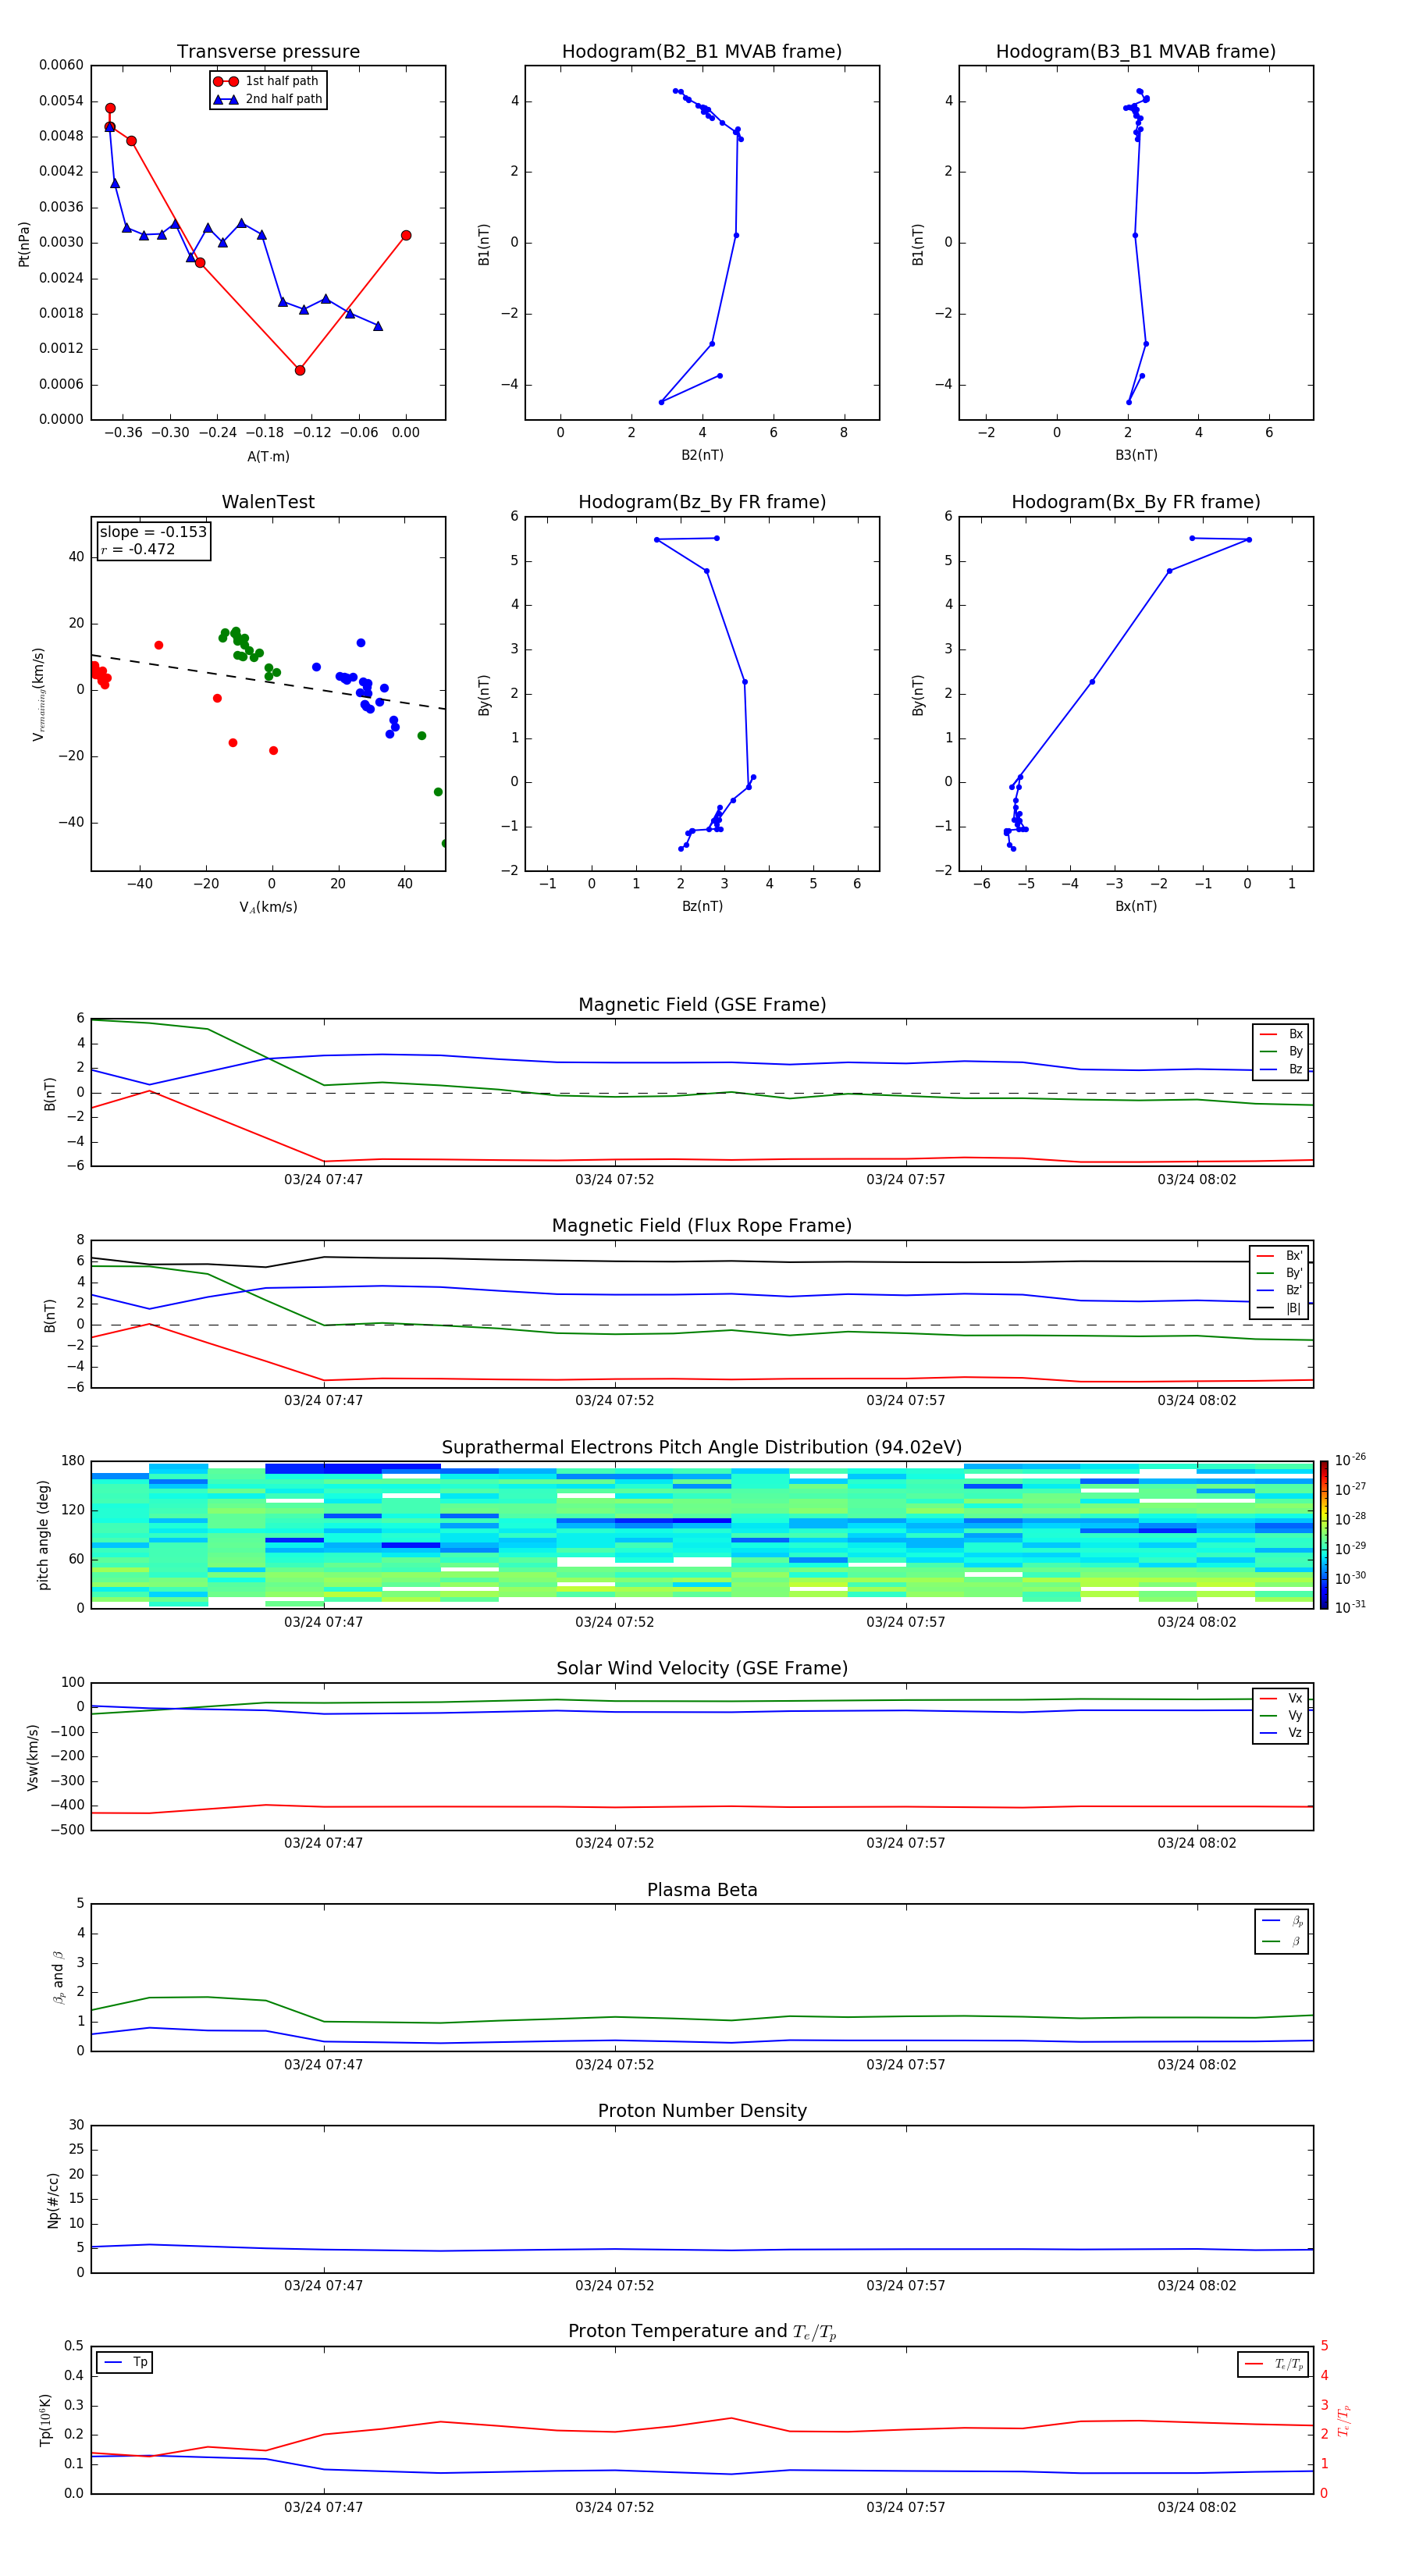This screenshot has height=2576, width=1405.
Task: Click the 'Solar Wind Velocity (GSE Frame)' title
Action: pos(702,1669)
